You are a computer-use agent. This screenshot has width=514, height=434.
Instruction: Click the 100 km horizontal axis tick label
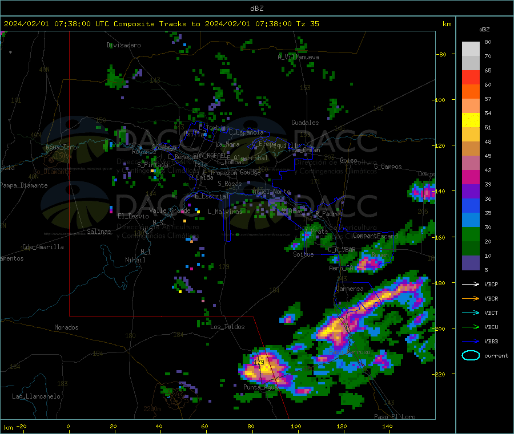click(x=296, y=426)
